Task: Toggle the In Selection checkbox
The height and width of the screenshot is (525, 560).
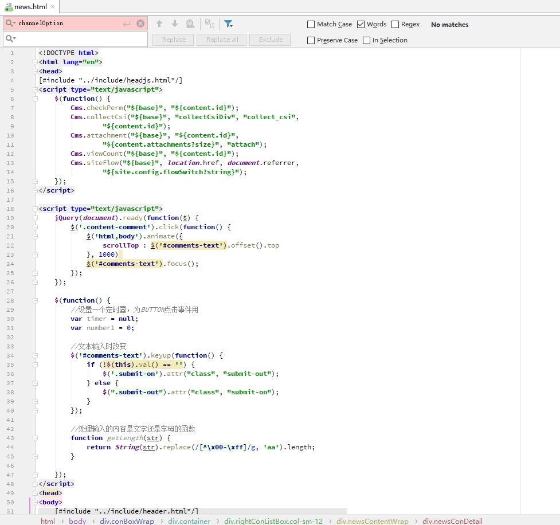Action: pyautogui.click(x=366, y=40)
